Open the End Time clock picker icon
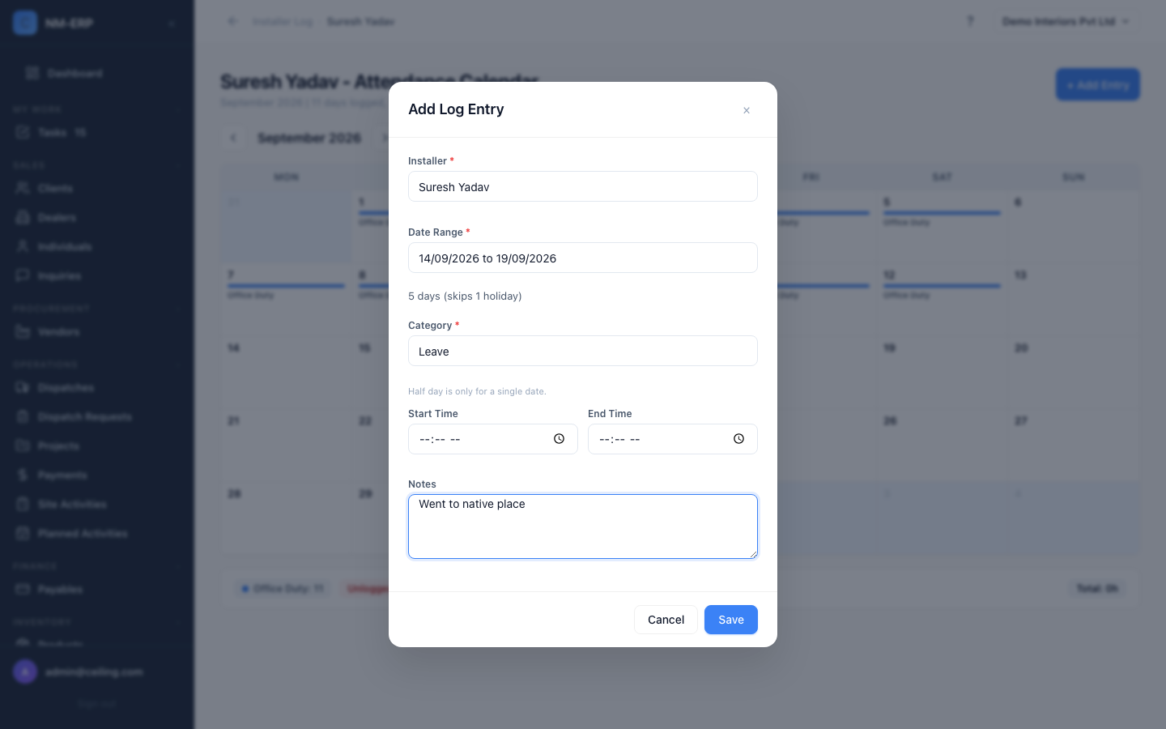 coord(738,439)
